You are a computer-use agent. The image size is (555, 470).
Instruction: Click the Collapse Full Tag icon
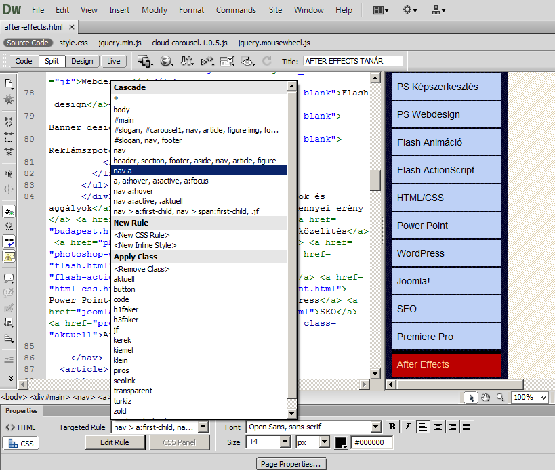click(x=9, y=122)
